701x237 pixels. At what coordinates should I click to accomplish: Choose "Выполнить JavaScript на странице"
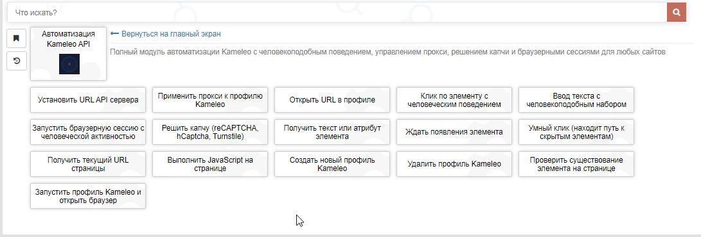(210, 164)
